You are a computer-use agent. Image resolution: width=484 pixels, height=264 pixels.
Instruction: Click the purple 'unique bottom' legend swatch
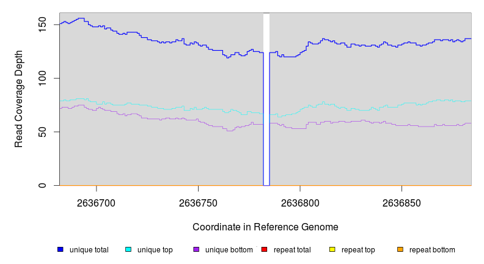pyautogui.click(x=196, y=249)
